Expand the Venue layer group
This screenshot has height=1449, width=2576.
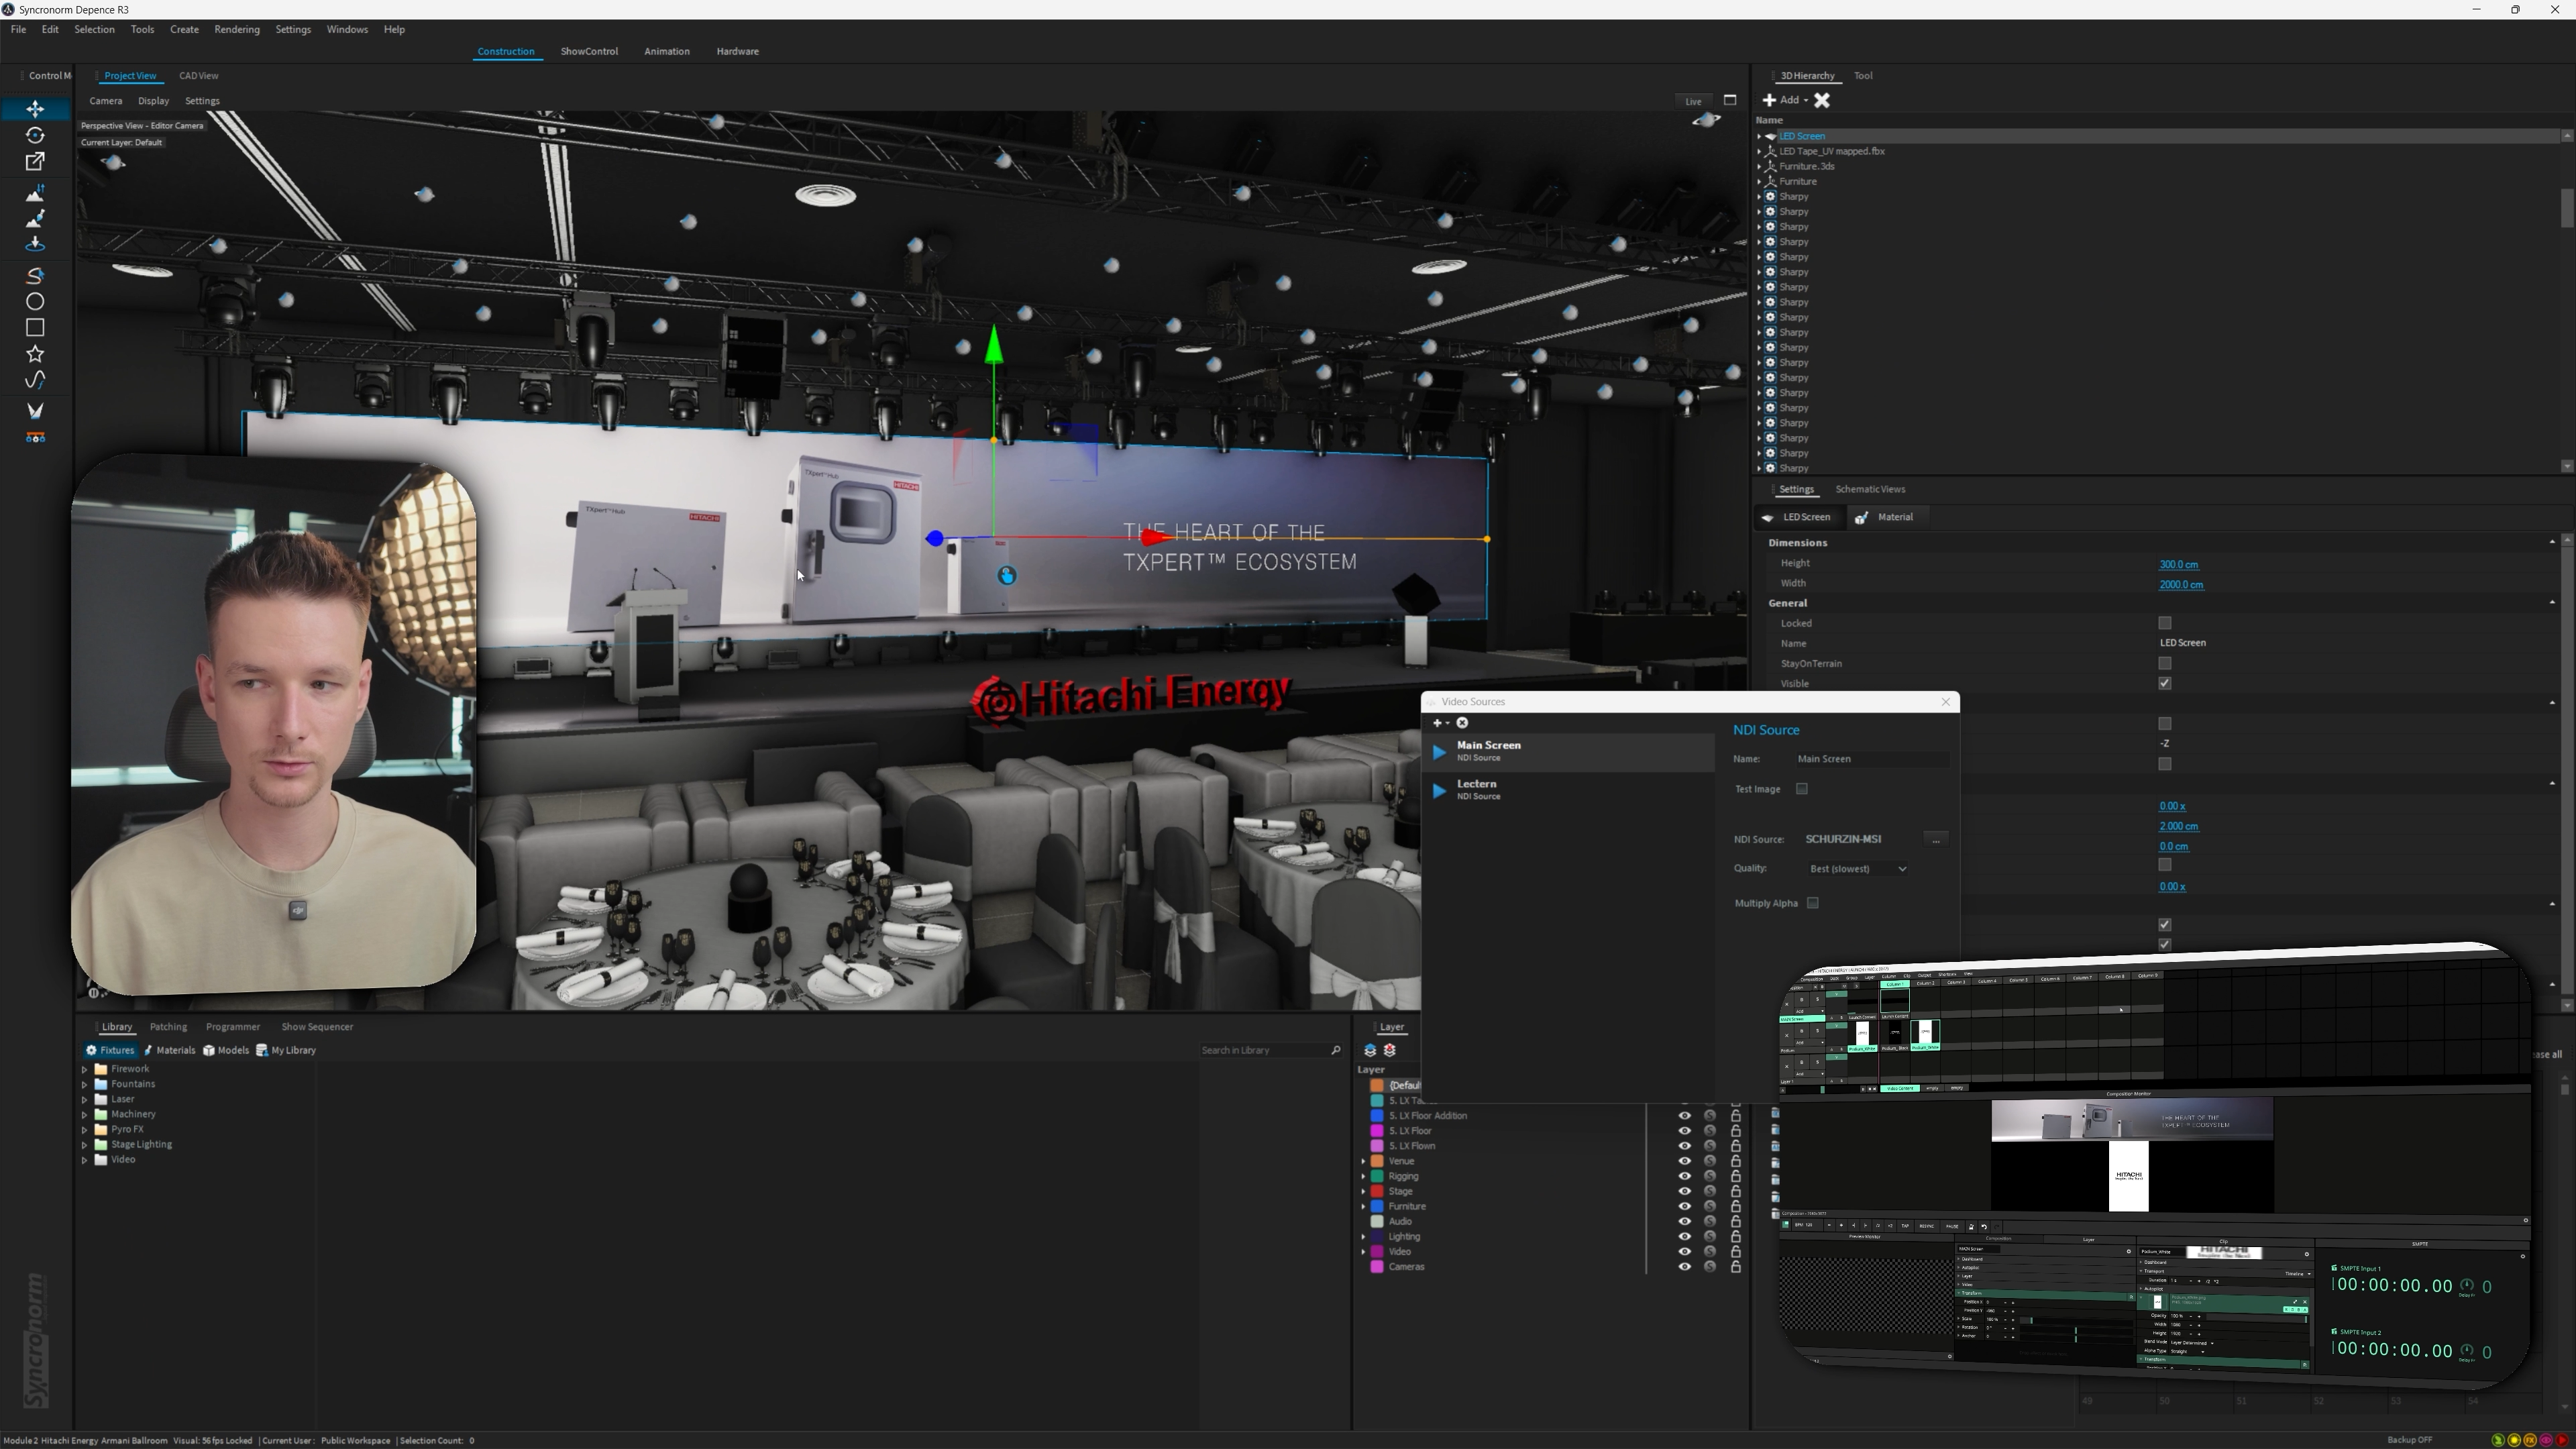tap(1363, 1161)
